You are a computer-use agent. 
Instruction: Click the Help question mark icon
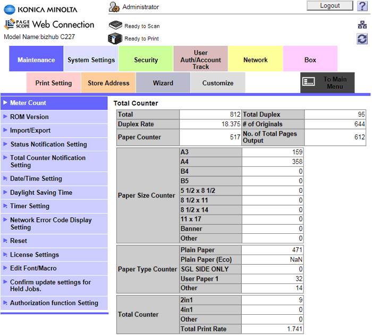coord(362,6)
